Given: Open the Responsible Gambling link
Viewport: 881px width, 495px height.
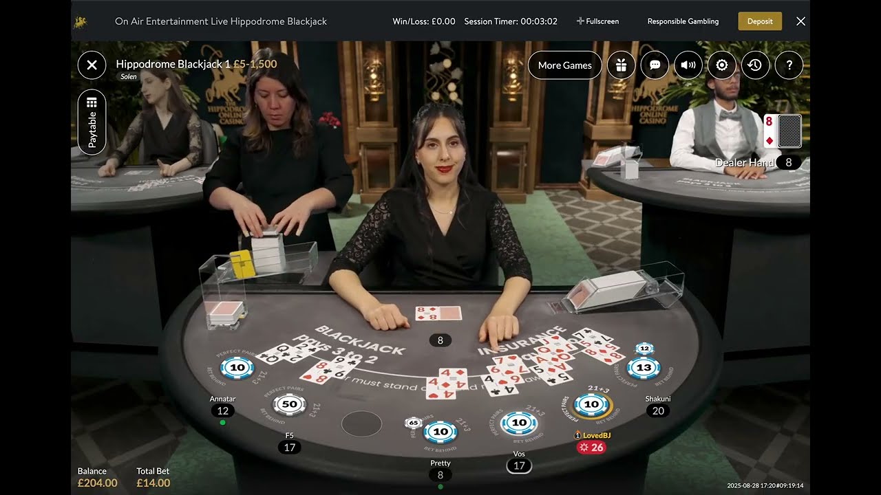Looking at the screenshot, I should tap(683, 21).
